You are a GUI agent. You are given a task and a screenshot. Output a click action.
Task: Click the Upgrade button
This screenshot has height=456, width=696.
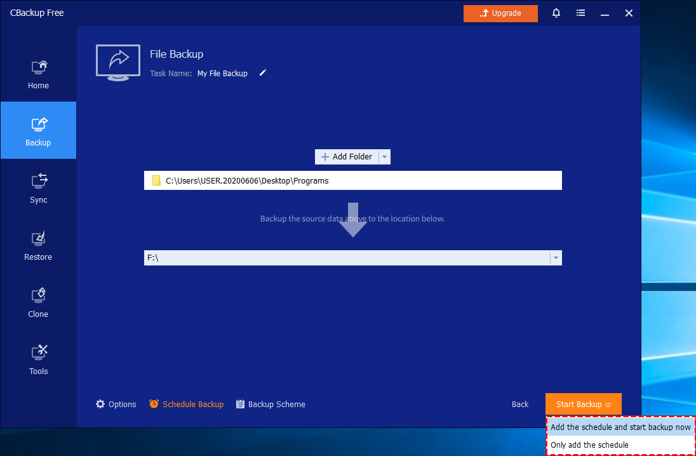[500, 13]
